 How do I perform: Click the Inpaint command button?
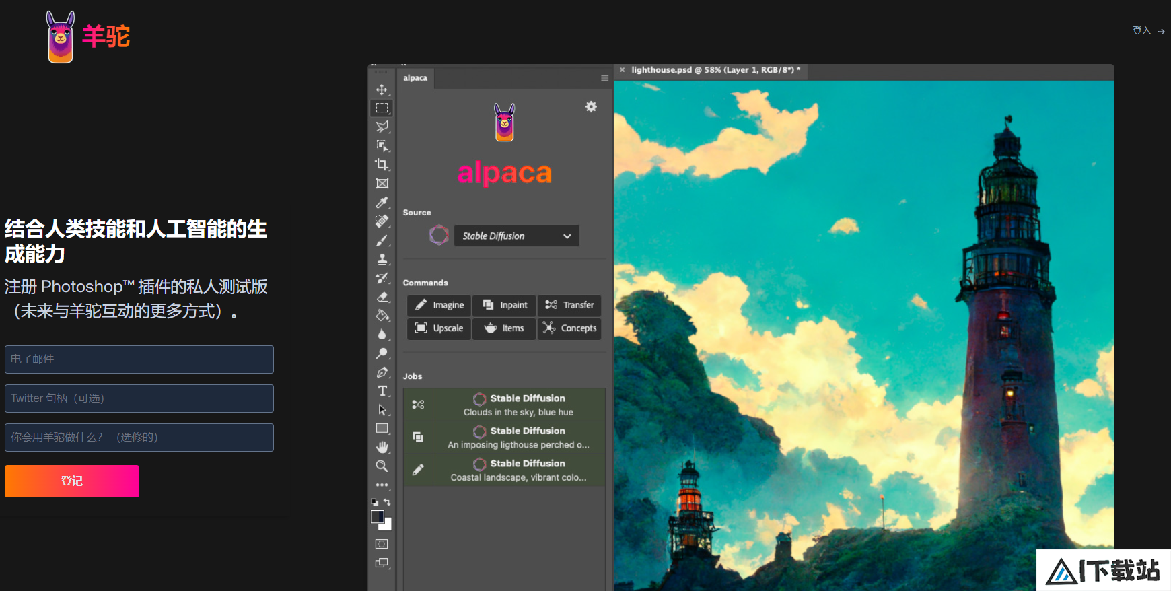point(505,305)
